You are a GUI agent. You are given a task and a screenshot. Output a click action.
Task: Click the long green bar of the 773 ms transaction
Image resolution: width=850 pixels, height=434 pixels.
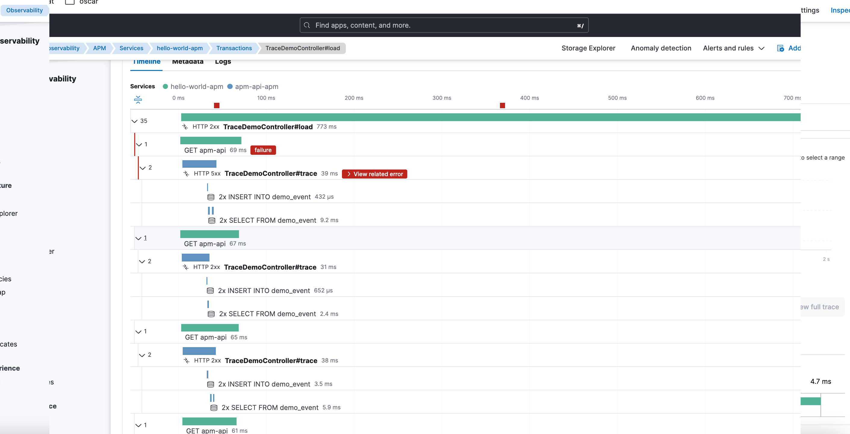[x=491, y=117]
